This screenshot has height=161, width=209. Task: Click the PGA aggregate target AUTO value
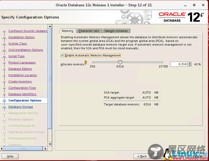click(147, 97)
